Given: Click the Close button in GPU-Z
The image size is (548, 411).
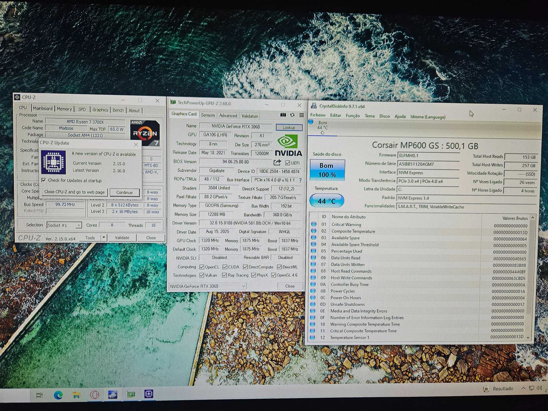Looking at the screenshot, I should pyautogui.click(x=290, y=286).
